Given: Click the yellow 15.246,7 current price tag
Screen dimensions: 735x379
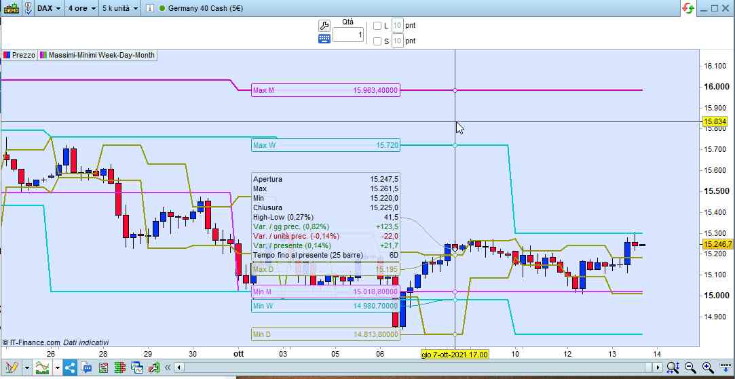Looking at the screenshot, I should pyautogui.click(x=718, y=244).
